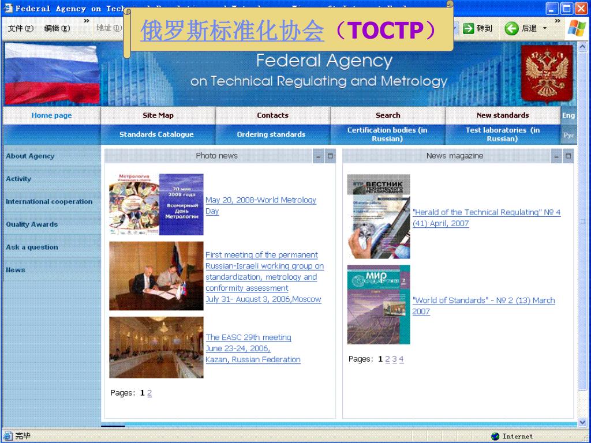Viewport: 591px width, 443px height.
Task: Go to News magazine page 4
Action: (402, 359)
